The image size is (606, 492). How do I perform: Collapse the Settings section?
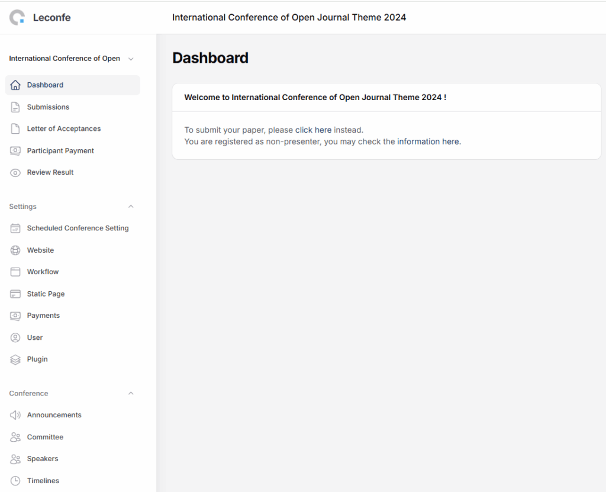click(x=131, y=207)
